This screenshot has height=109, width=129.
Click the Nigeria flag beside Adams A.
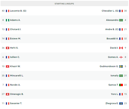coord(7,20)
